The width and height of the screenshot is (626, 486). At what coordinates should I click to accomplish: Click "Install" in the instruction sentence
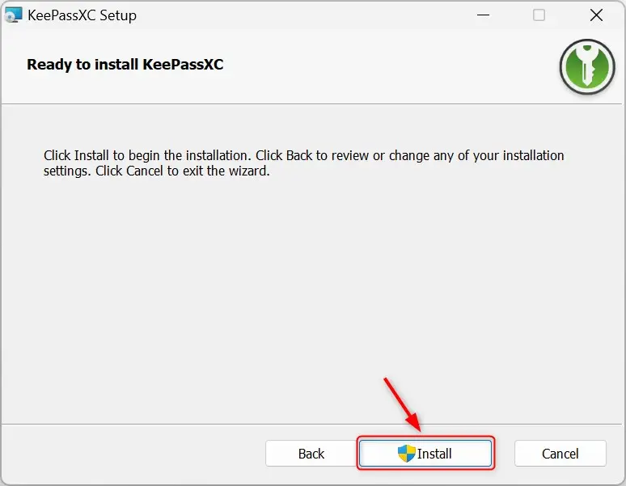(x=91, y=155)
